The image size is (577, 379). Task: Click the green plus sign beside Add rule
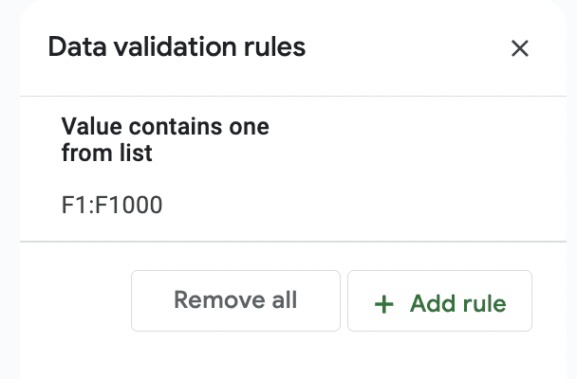383,304
